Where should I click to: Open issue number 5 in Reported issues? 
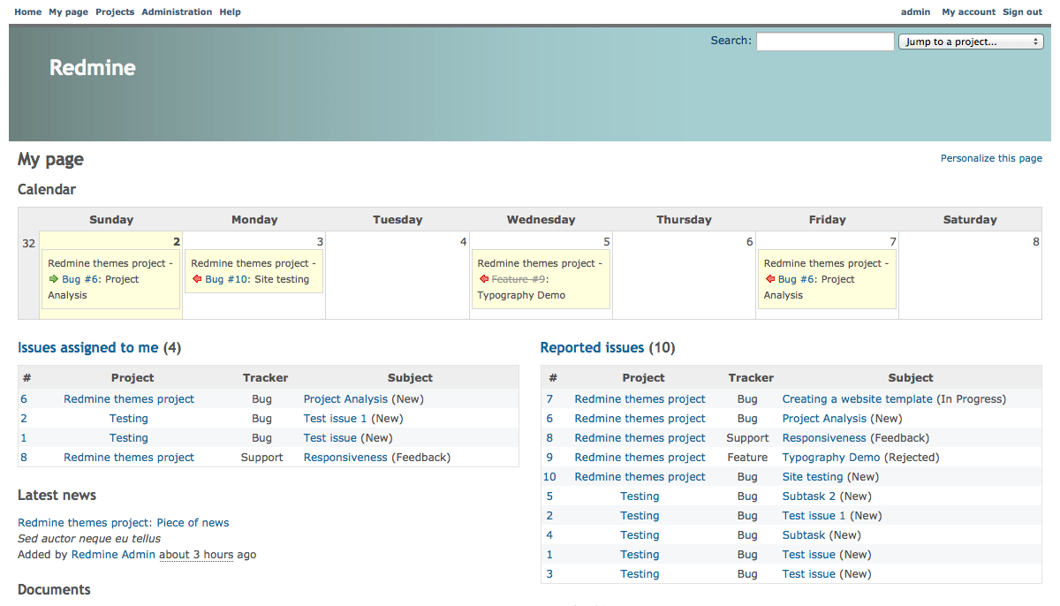pos(549,496)
